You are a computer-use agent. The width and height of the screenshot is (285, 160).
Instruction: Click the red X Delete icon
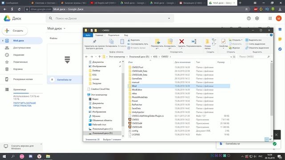pyautogui.click(x=182, y=41)
